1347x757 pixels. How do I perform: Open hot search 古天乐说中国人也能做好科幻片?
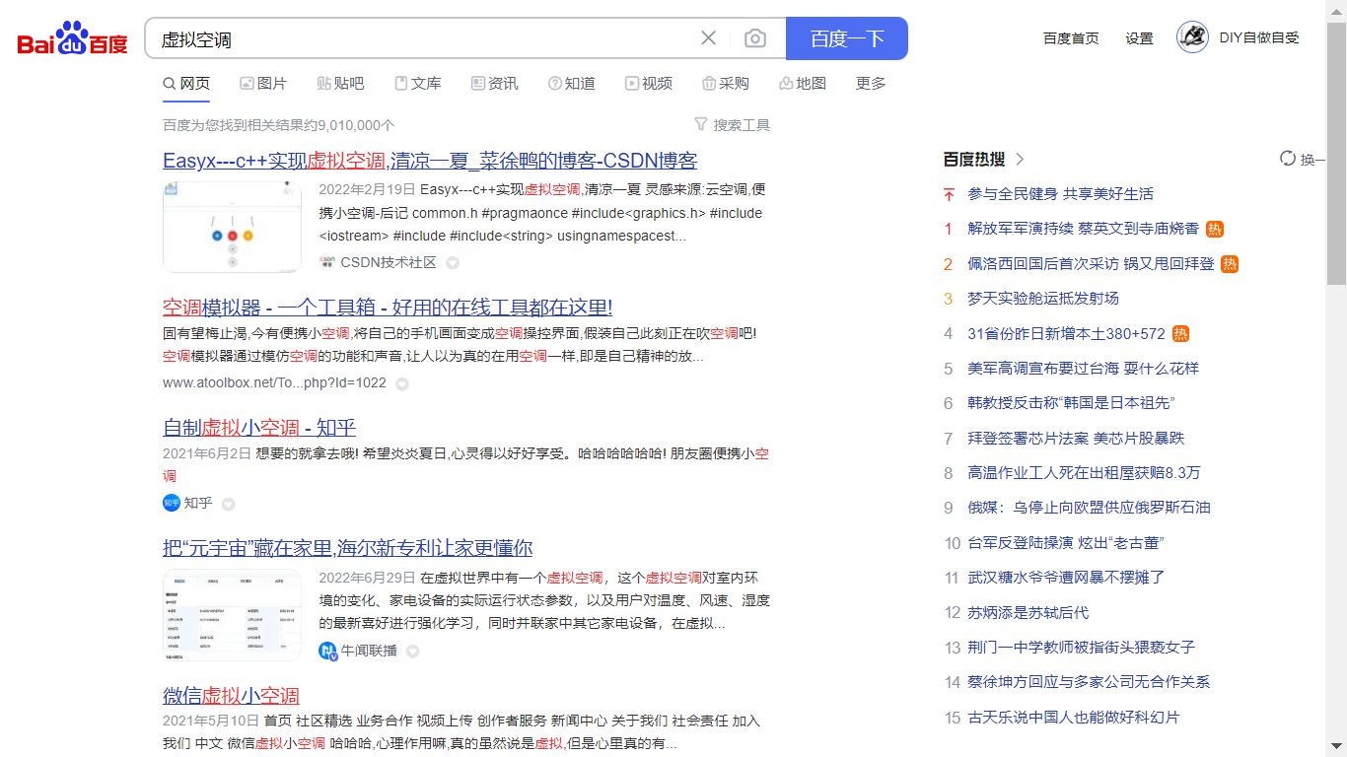(x=1073, y=718)
